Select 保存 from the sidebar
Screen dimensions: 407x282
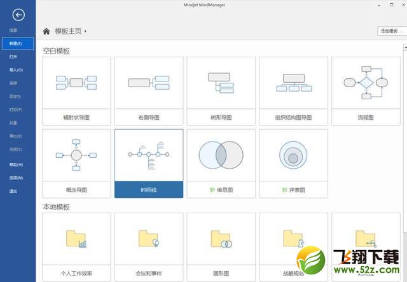(13, 83)
